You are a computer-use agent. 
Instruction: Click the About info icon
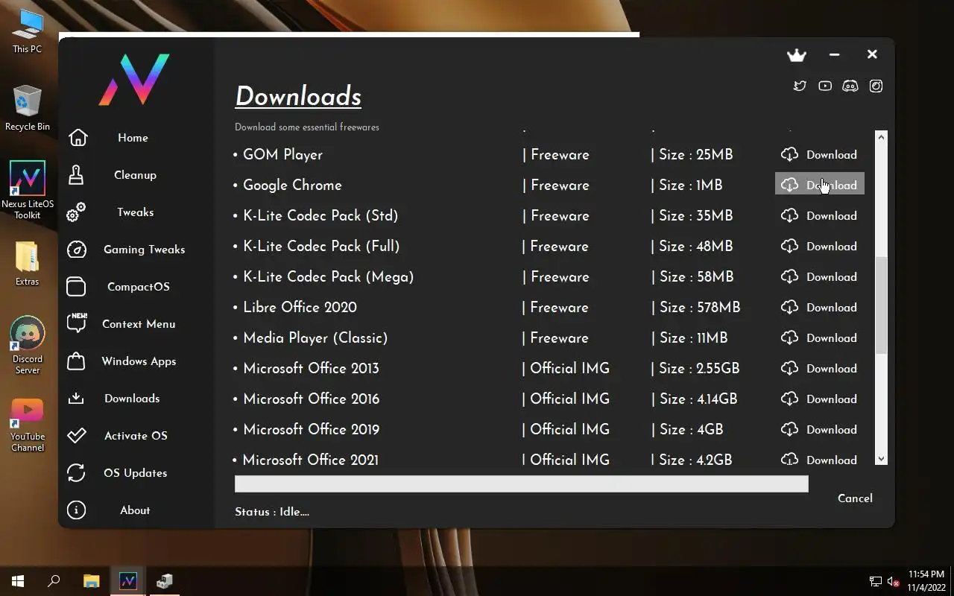(x=76, y=510)
